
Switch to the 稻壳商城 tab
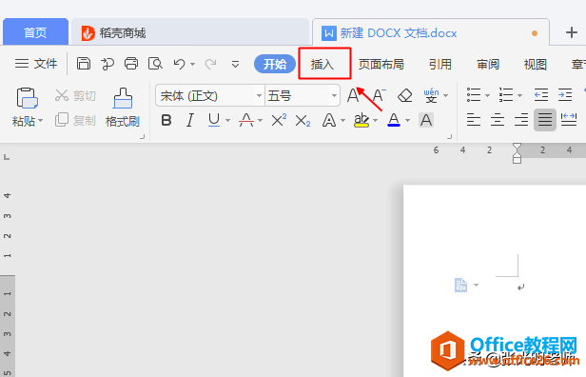[x=190, y=33]
